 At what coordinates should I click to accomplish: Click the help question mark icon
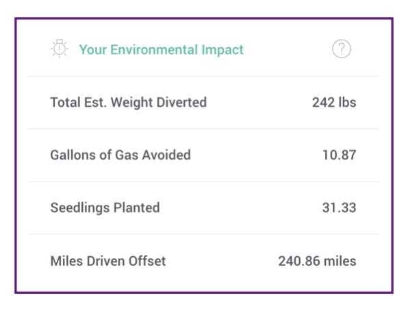[342, 49]
